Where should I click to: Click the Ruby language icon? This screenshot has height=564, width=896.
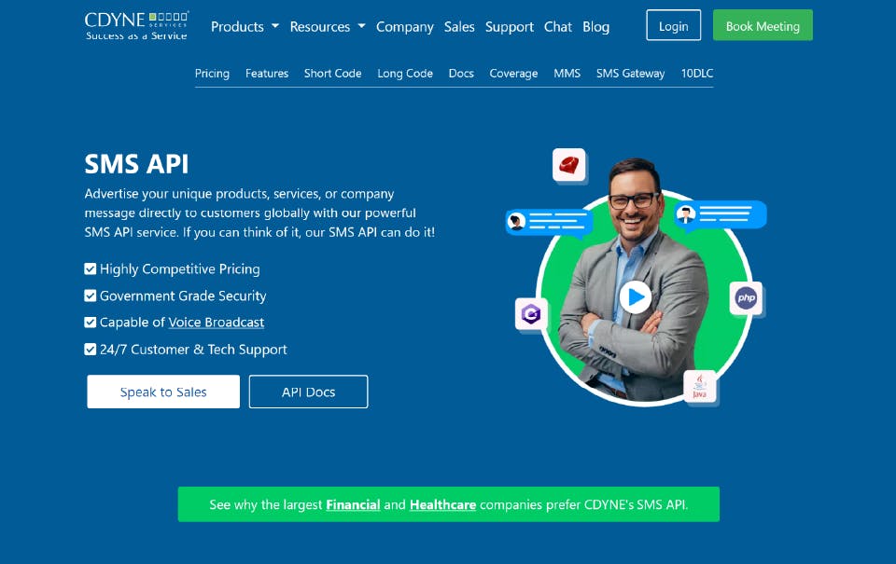point(569,165)
